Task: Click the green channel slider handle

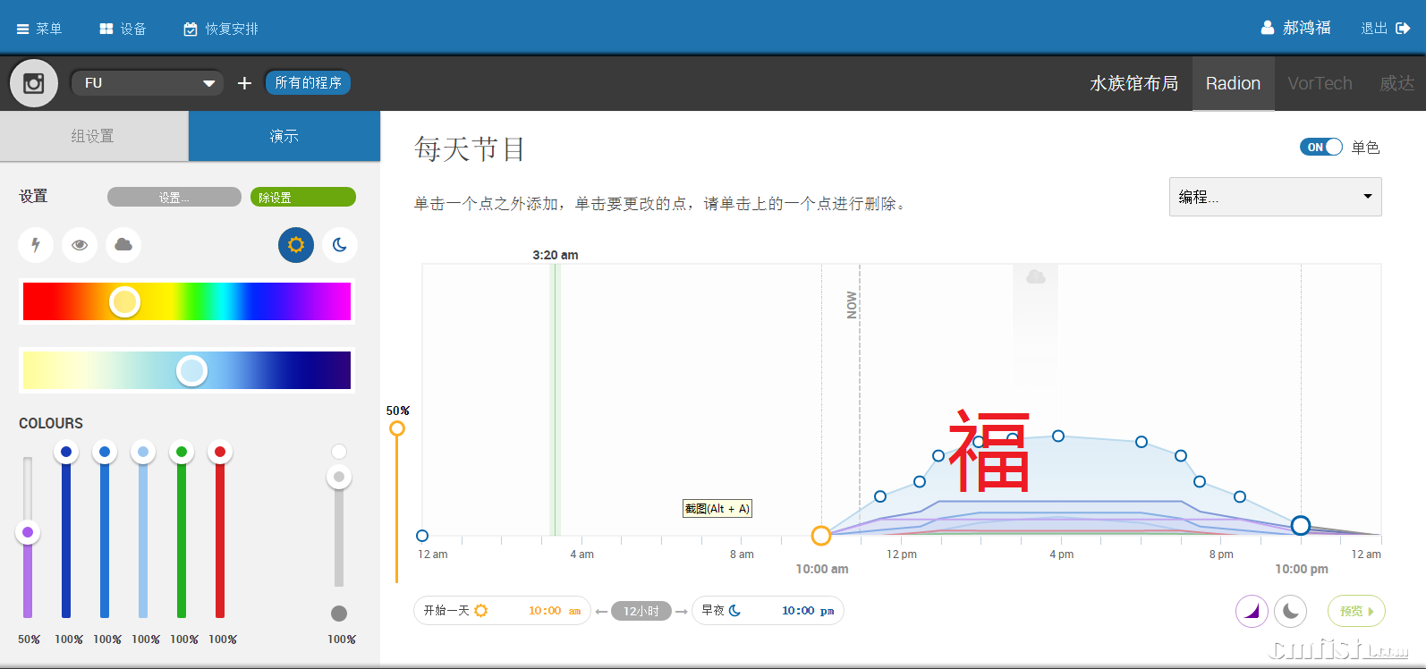Action: tap(182, 452)
